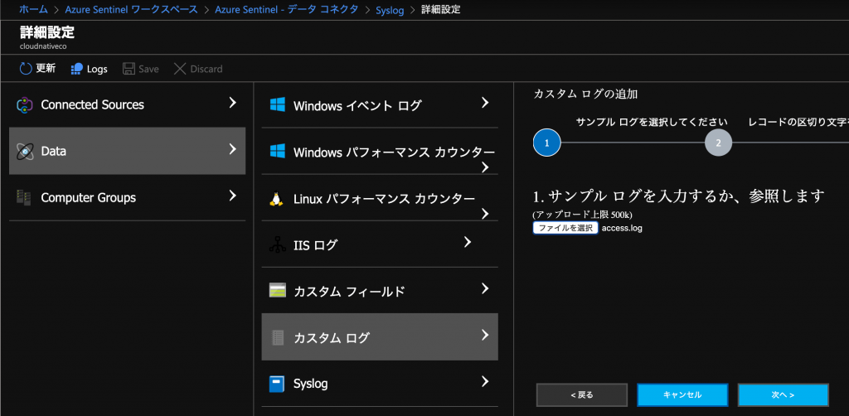Expand Connected Sources with its chevron
The width and height of the screenshot is (849, 416).
pyautogui.click(x=233, y=102)
